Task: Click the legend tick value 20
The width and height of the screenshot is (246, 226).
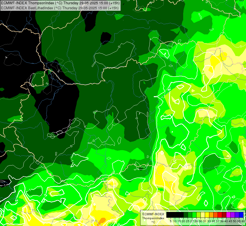Action: click(184, 221)
